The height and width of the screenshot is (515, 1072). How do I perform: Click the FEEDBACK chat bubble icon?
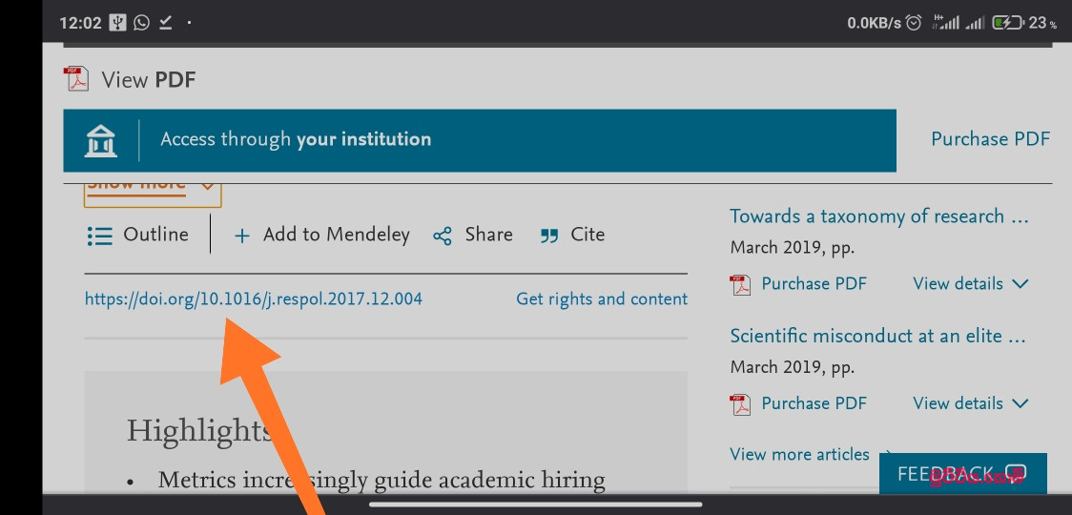pyautogui.click(x=1017, y=473)
